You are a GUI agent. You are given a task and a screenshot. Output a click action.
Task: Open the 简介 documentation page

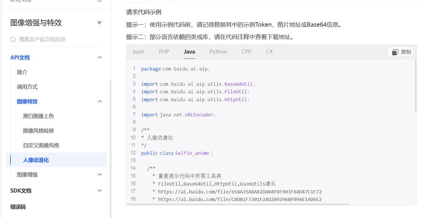click(22, 72)
